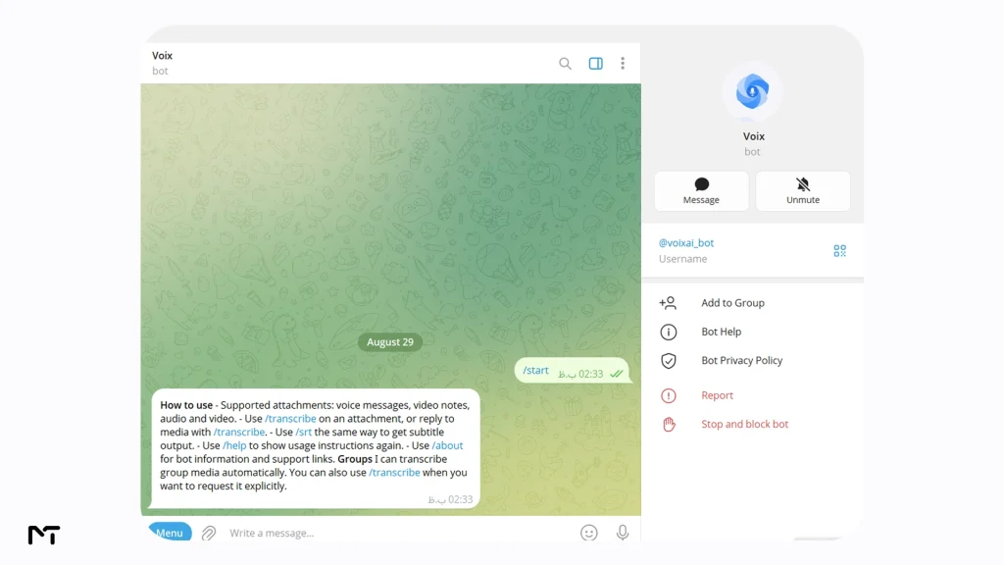1004x565 pixels.
Task: Click /transcribe link after 'media with'
Action: coord(239,432)
